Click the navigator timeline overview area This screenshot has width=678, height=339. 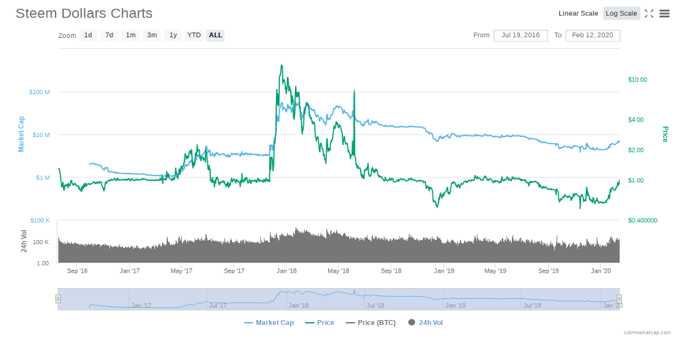[x=338, y=299]
